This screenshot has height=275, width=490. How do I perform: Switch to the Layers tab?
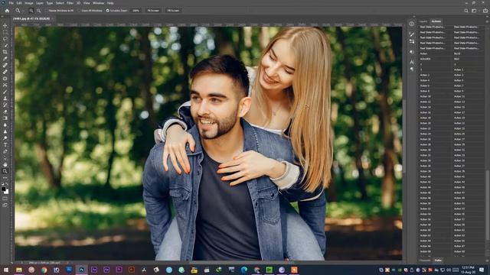(423, 21)
